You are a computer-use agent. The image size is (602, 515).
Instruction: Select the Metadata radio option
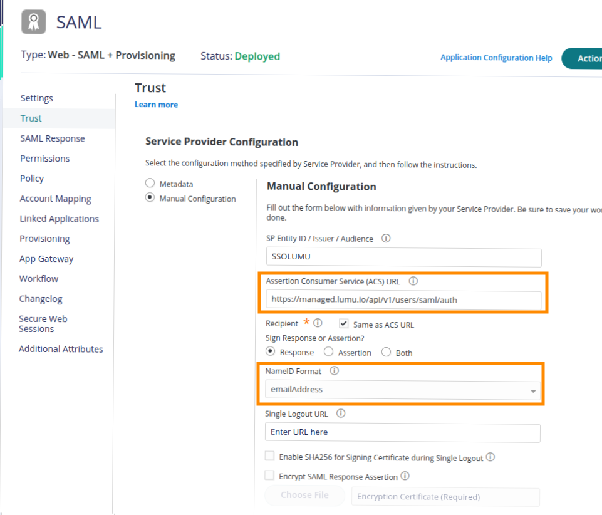tap(150, 184)
